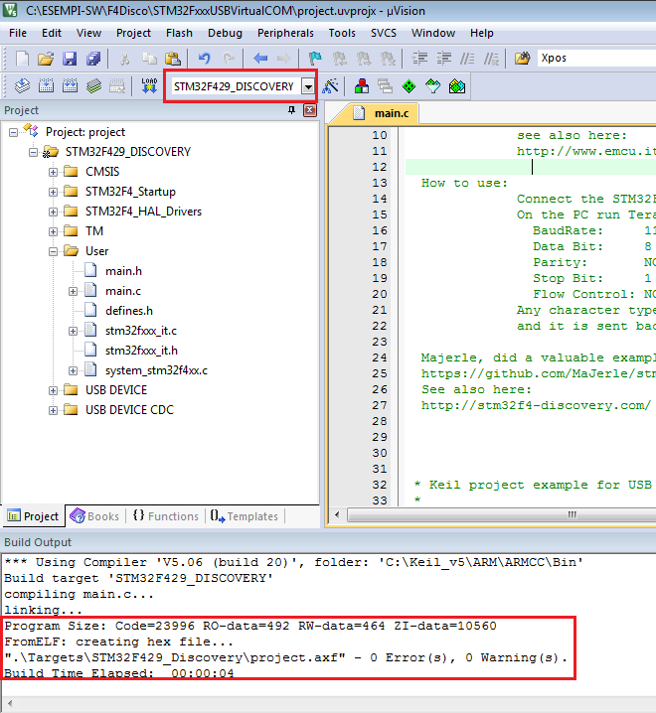This screenshot has height=713, width=656.
Task: Collapse the User group
Action: [54, 251]
